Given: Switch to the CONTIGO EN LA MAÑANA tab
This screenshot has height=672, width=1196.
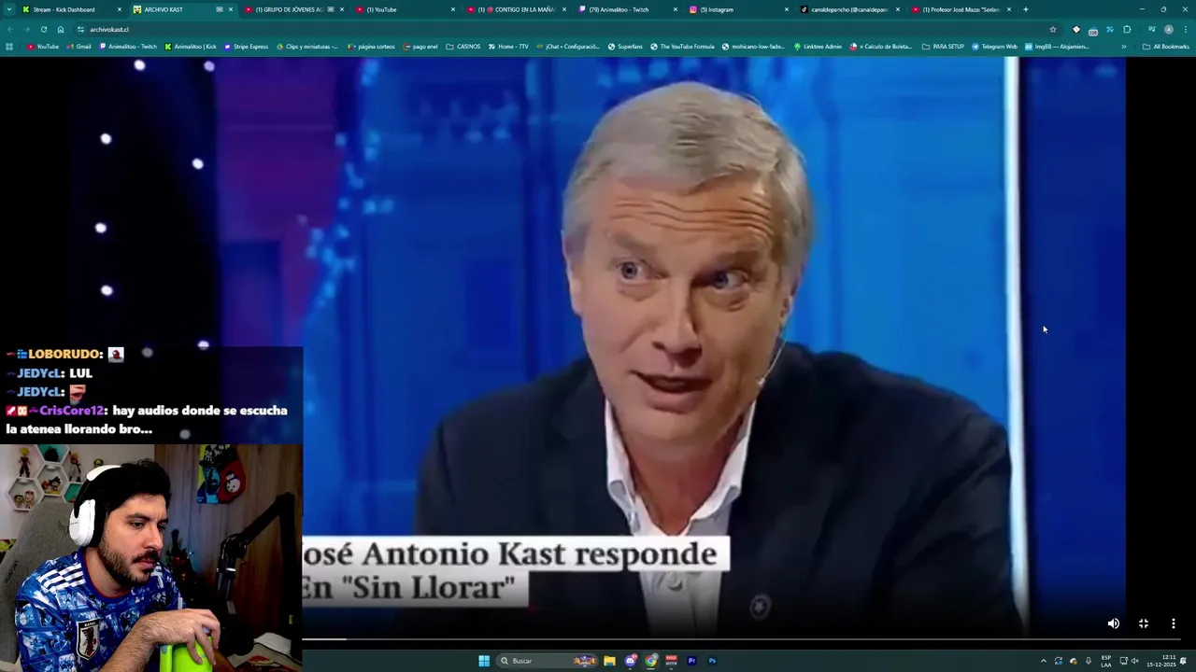Looking at the screenshot, I should [517, 9].
